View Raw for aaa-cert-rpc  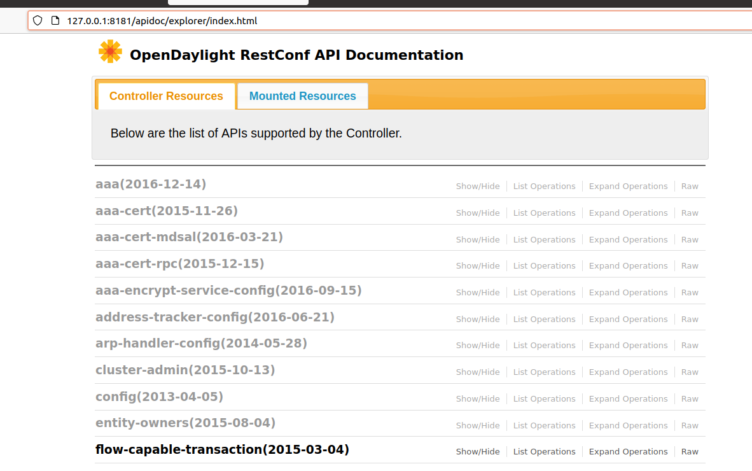click(x=690, y=265)
